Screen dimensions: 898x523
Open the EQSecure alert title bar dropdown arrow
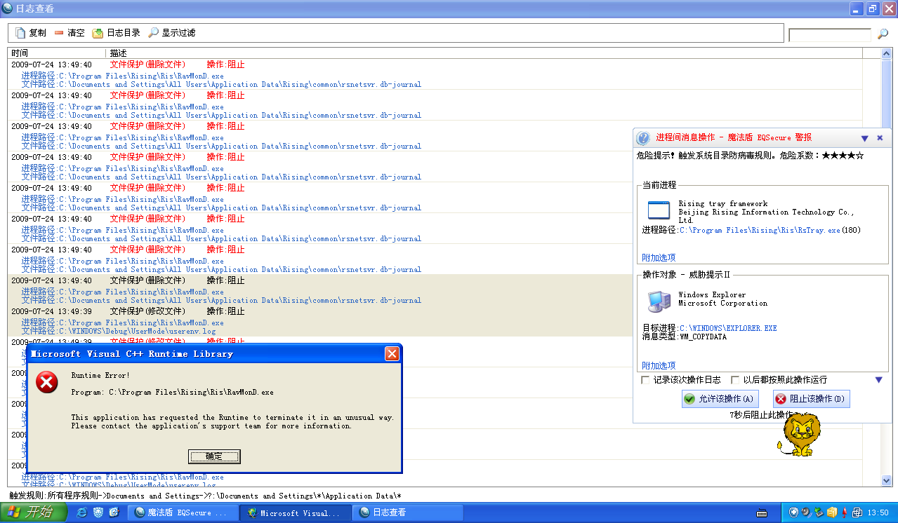[865, 139]
